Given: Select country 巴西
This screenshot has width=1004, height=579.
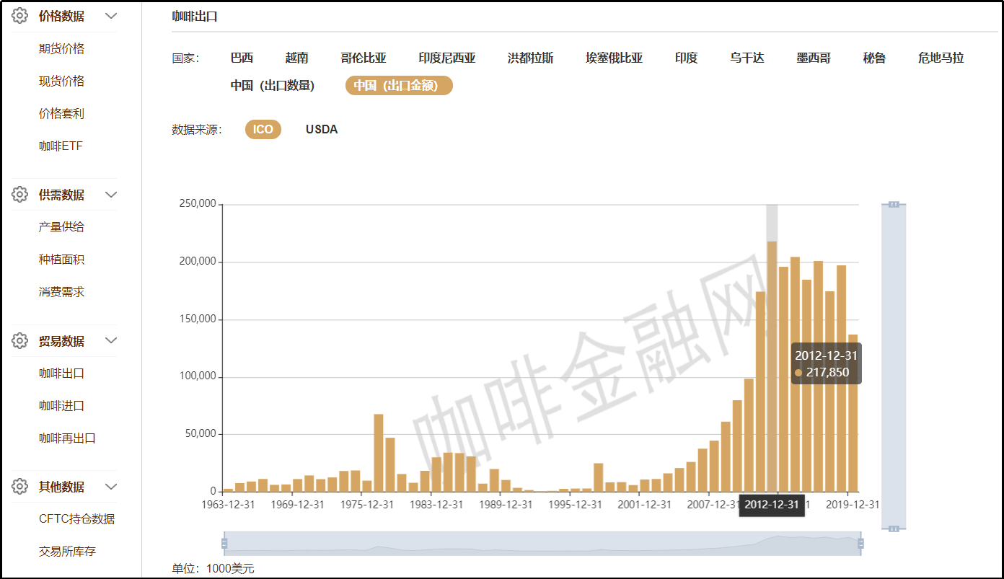Looking at the screenshot, I should (242, 58).
